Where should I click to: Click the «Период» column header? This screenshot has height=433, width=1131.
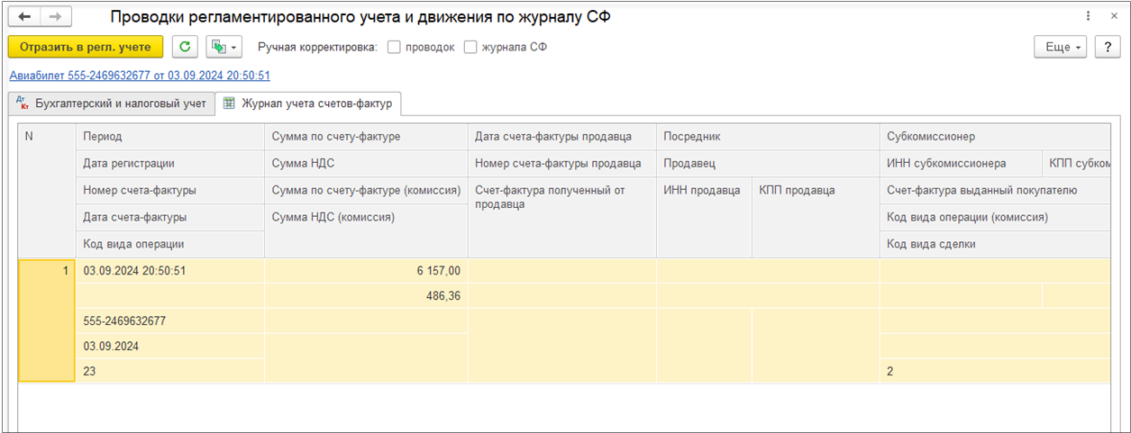pyautogui.click(x=103, y=137)
